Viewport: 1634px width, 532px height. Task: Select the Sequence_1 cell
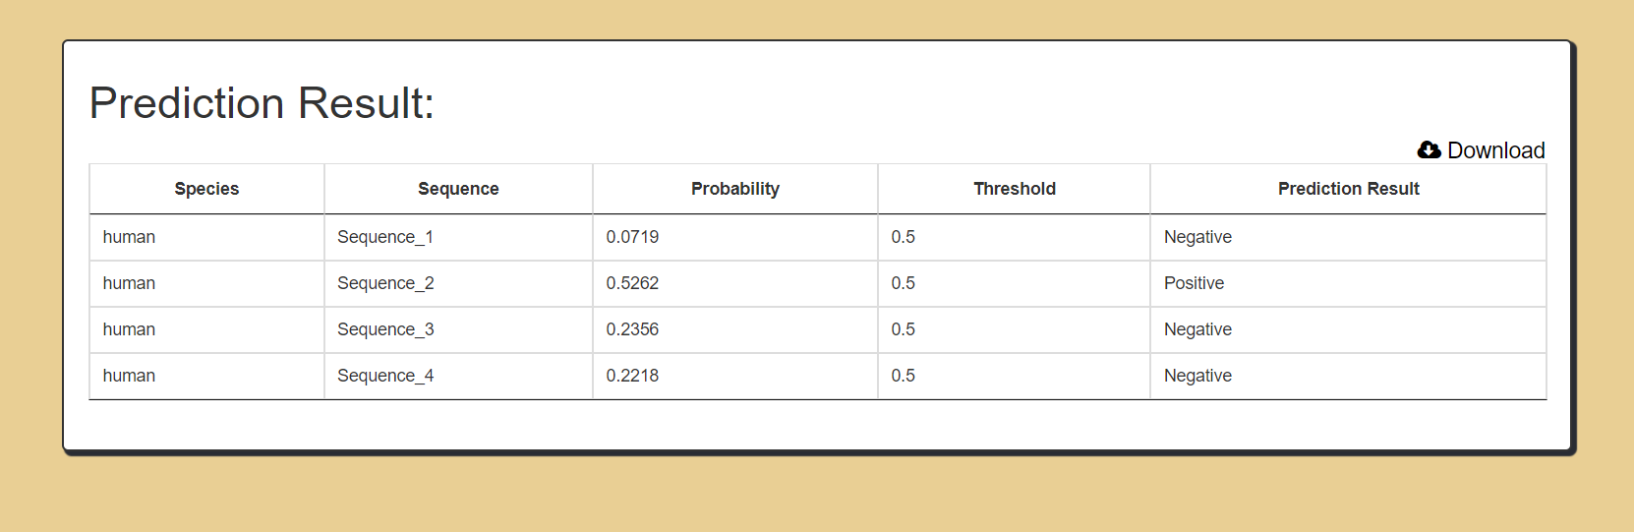coord(458,237)
